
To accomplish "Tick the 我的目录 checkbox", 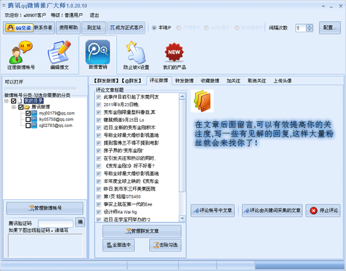I will pyautogui.click(x=14, y=101).
